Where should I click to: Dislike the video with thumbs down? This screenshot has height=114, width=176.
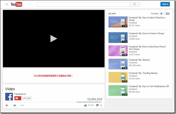(97, 105)
